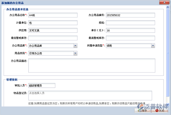Close the dialog with the red X

[164, 3]
